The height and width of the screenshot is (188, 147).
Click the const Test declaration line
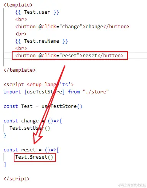click(x=43, y=106)
